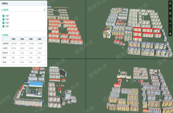Uncheck the 方案A checkbox
173x113 pixels.
[x=3, y=19]
